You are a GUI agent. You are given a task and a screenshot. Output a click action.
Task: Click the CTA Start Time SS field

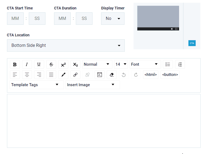[x=37, y=19]
